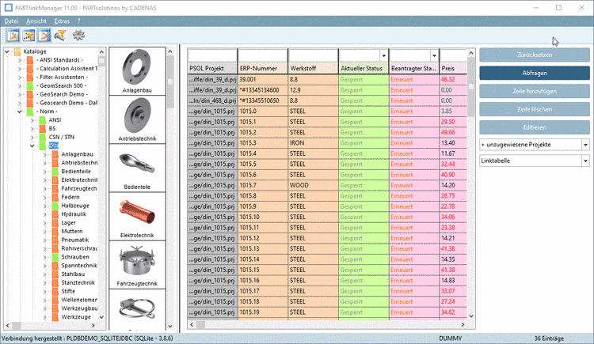
Task: Click the Zeile löschen button
Action: point(535,109)
